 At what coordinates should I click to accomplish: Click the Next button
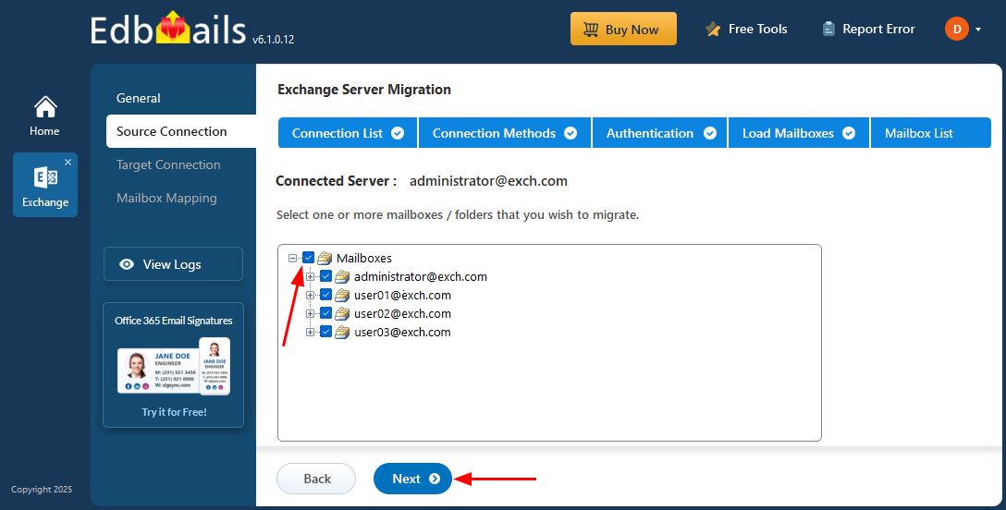click(412, 479)
